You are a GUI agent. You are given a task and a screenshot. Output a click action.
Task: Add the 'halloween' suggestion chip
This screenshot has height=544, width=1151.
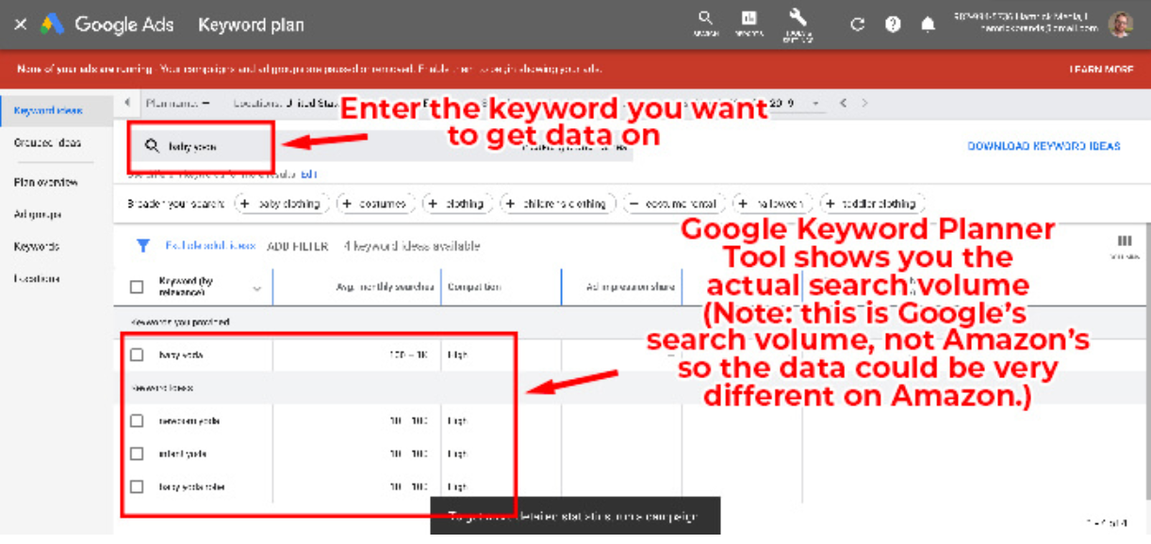[772, 203]
